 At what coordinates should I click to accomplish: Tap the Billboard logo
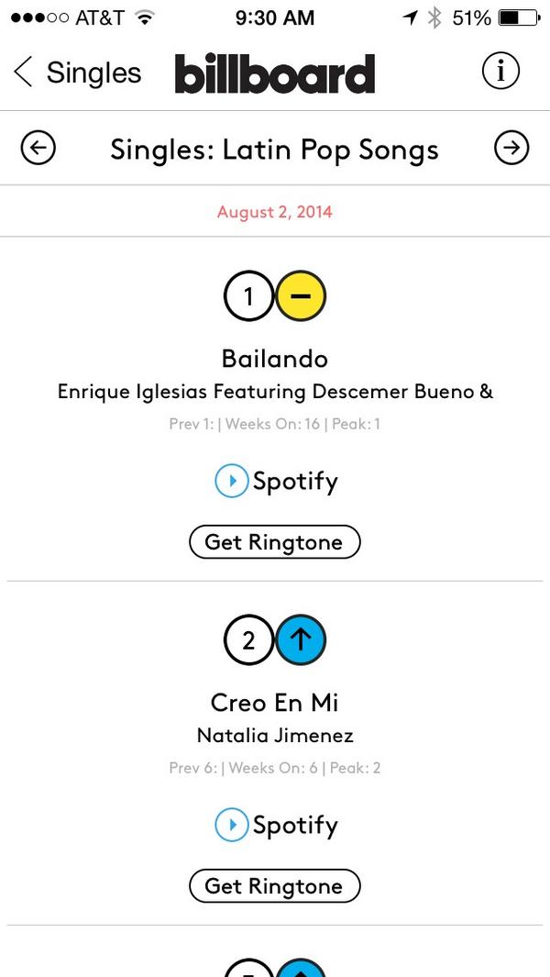pos(275,73)
